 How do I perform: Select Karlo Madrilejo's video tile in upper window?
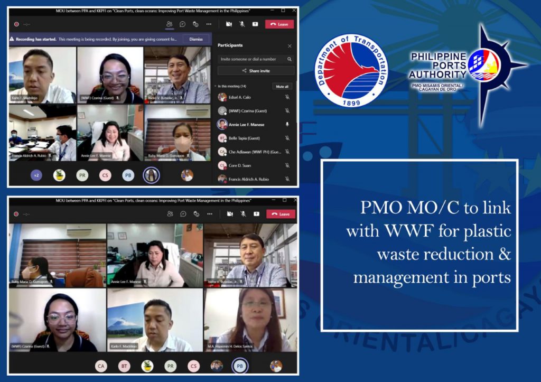pyautogui.click(x=42, y=75)
